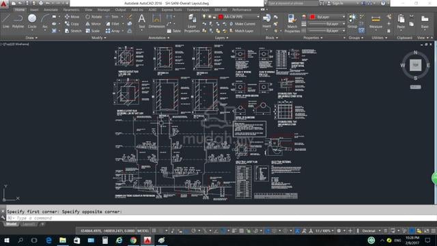Expand the Layers panel

tap(221, 38)
